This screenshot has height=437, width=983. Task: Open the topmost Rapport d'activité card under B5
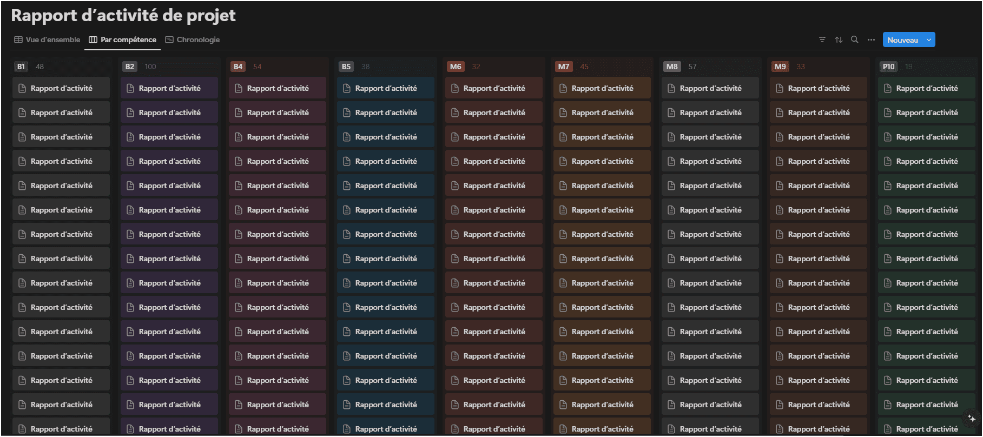[386, 88]
